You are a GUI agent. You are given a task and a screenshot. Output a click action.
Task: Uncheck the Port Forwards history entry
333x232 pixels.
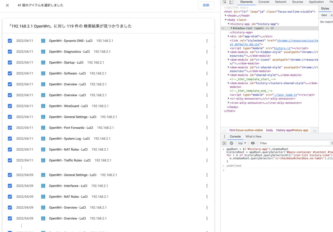[x=10, y=128]
